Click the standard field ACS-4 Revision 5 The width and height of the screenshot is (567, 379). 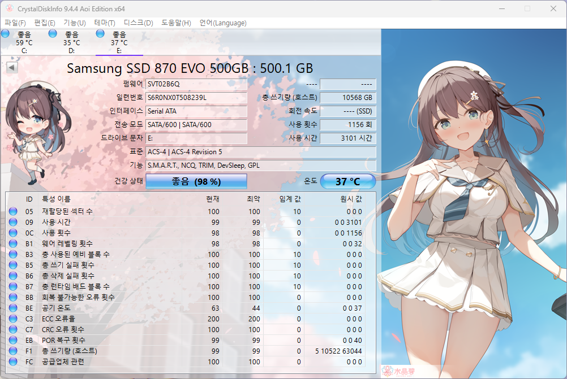(x=261, y=151)
